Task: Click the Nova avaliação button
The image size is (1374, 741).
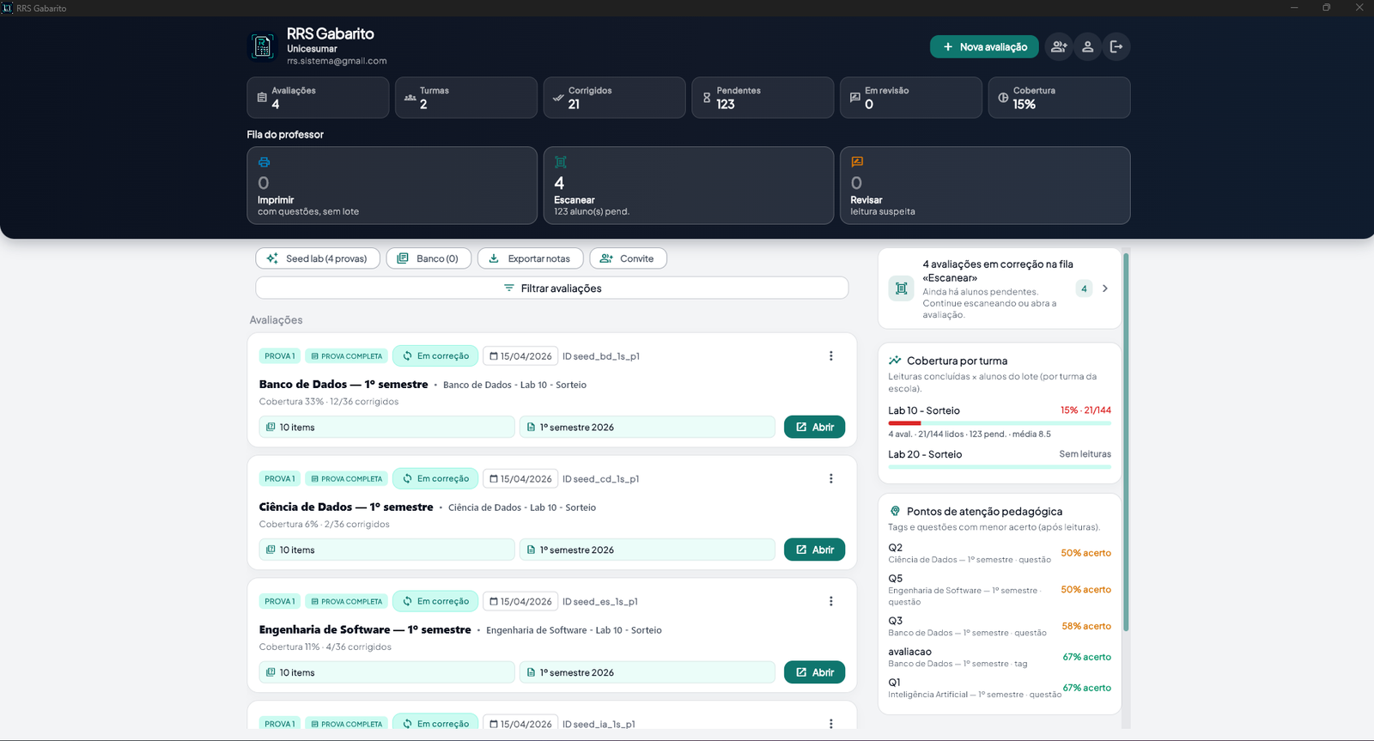Action: pyautogui.click(x=984, y=47)
